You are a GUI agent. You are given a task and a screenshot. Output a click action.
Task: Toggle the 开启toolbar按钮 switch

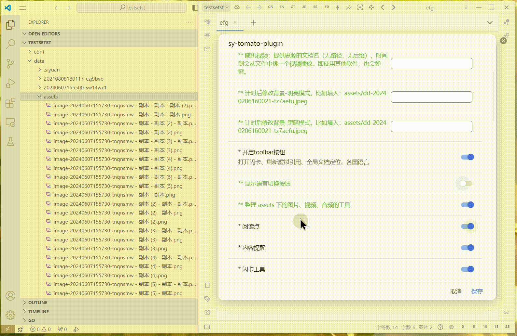click(467, 157)
